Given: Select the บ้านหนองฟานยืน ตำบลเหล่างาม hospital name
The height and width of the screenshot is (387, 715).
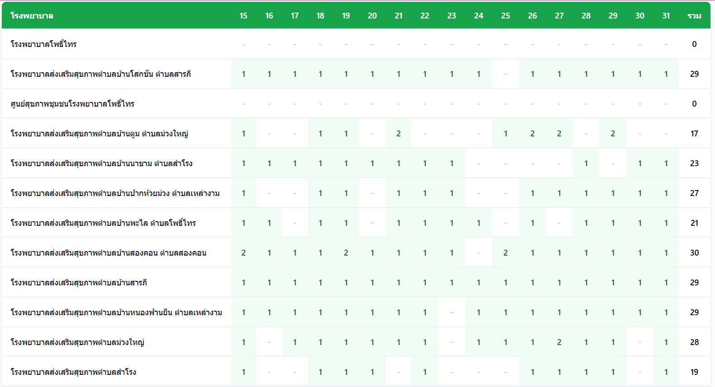Looking at the screenshot, I should pyautogui.click(x=116, y=312).
